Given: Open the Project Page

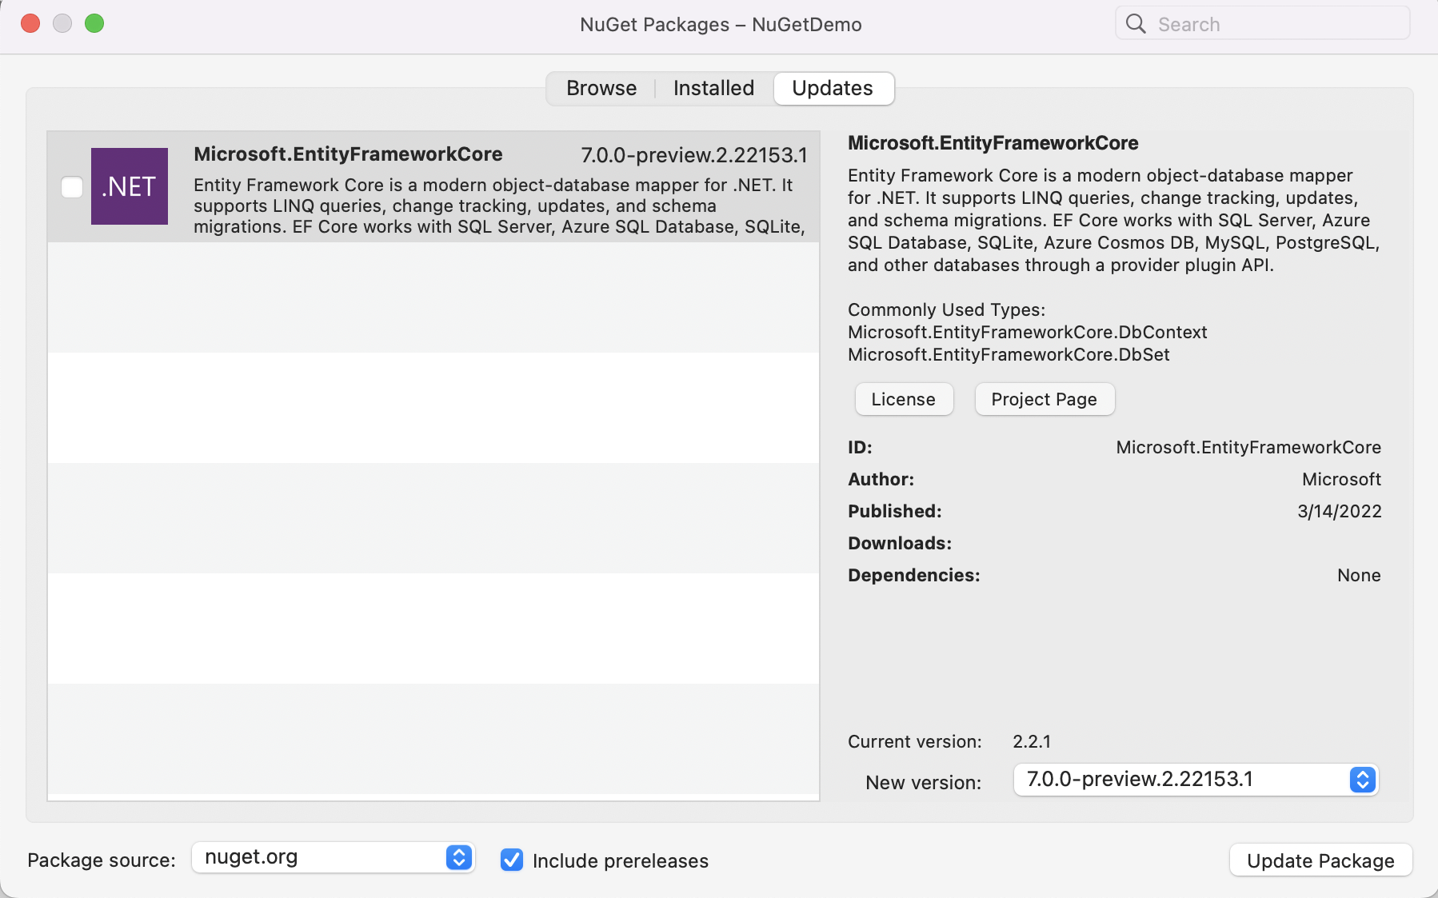Looking at the screenshot, I should coord(1044,399).
